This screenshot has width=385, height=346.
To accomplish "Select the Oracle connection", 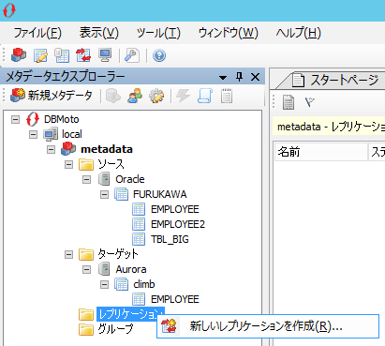I will click(x=130, y=179).
